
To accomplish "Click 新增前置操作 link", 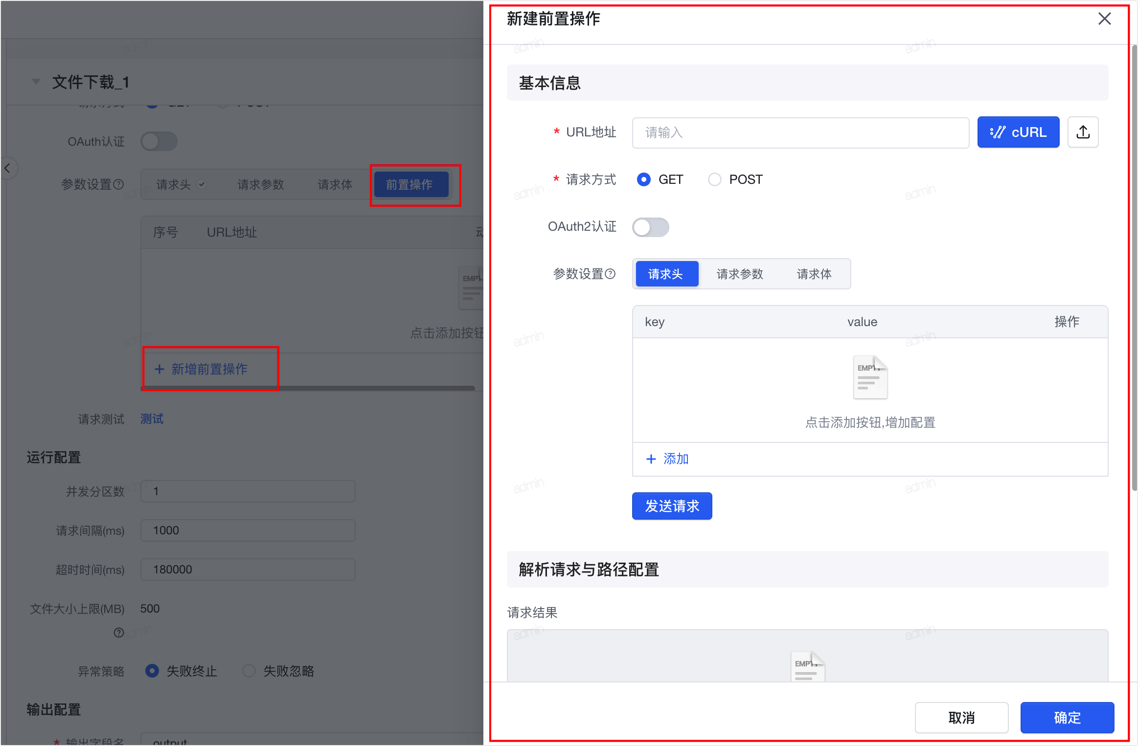I will [x=201, y=369].
